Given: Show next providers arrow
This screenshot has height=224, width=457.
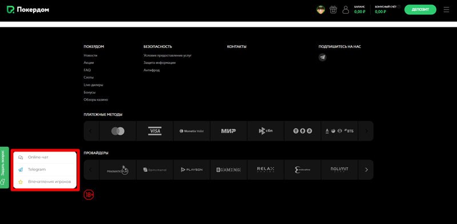Looking at the screenshot, I should click(x=366, y=170).
